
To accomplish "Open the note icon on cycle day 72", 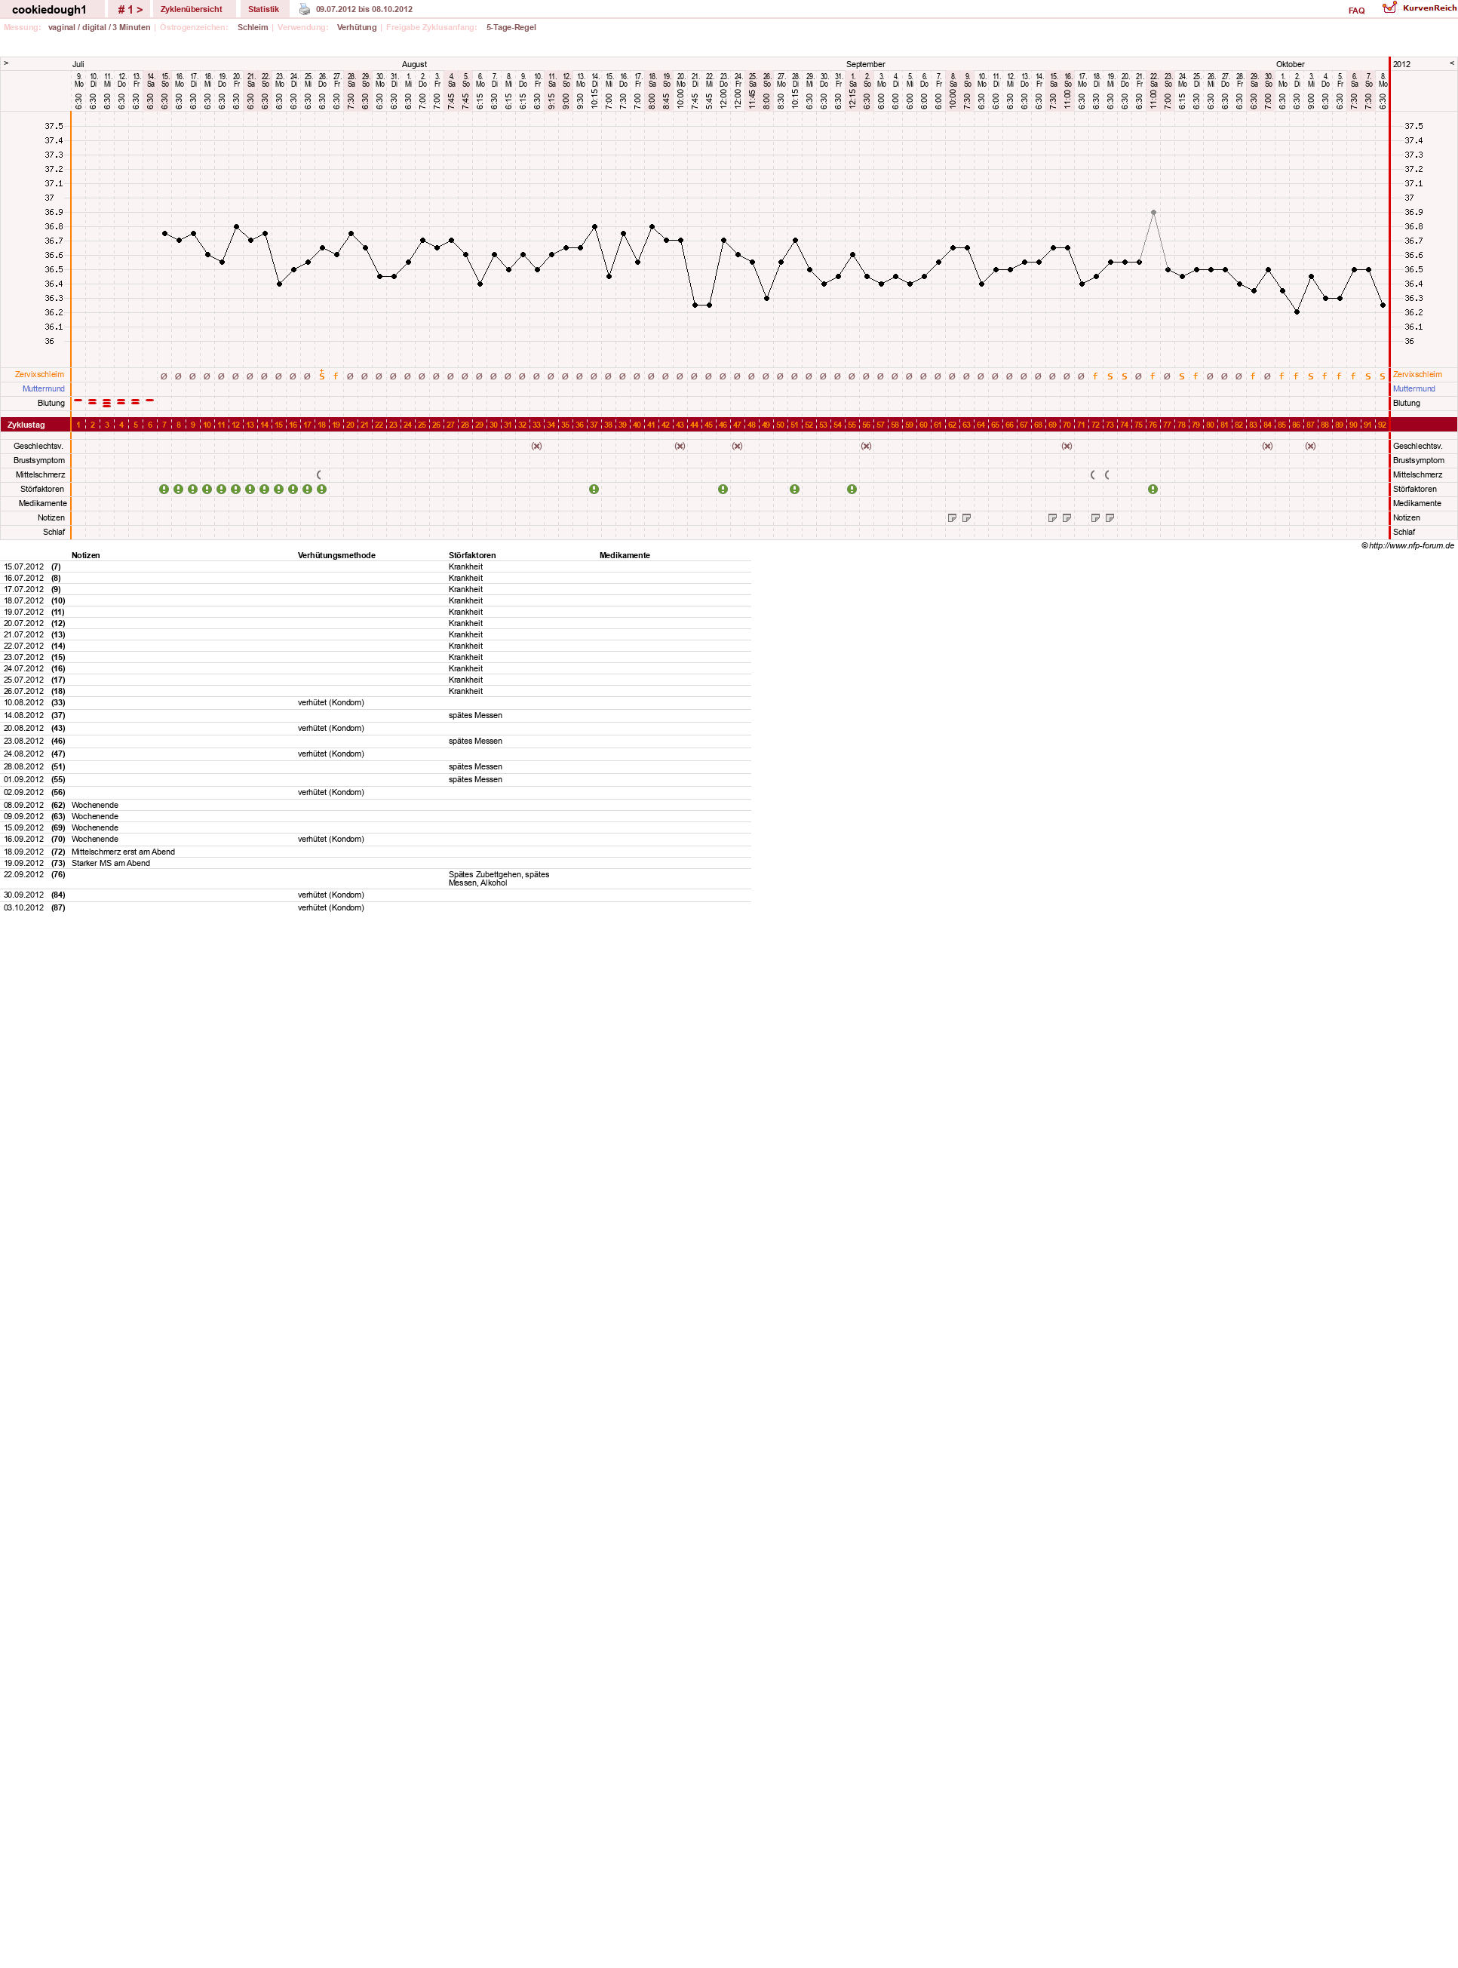I will tap(1095, 518).
